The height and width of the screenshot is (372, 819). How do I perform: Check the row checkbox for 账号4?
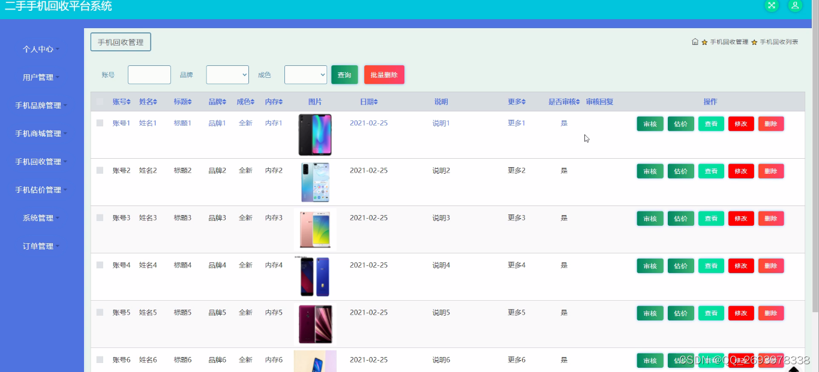[x=100, y=265]
